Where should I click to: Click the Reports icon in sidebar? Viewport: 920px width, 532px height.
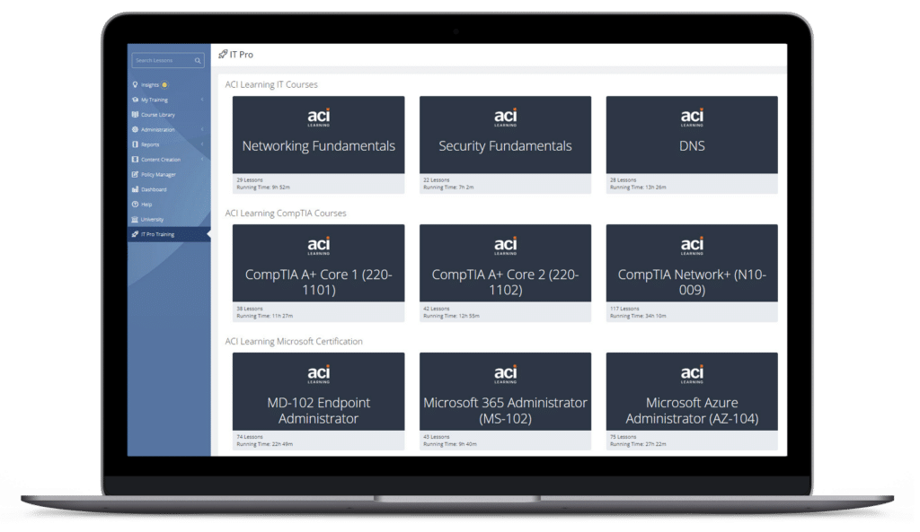pos(135,144)
